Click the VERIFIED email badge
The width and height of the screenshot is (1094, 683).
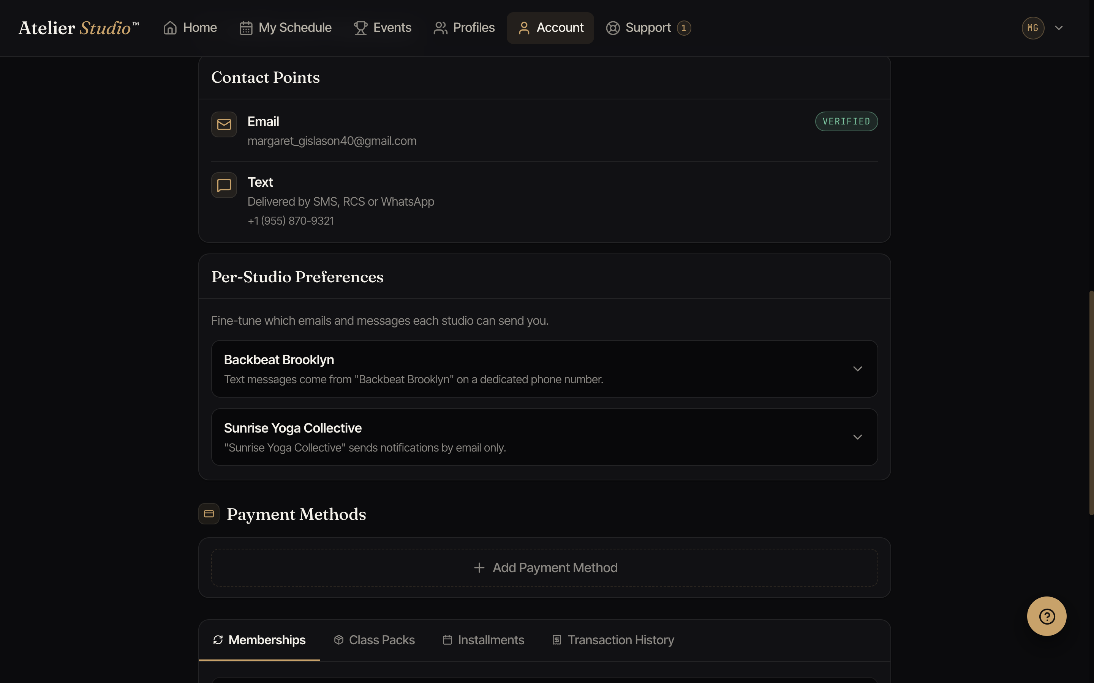pos(846,121)
